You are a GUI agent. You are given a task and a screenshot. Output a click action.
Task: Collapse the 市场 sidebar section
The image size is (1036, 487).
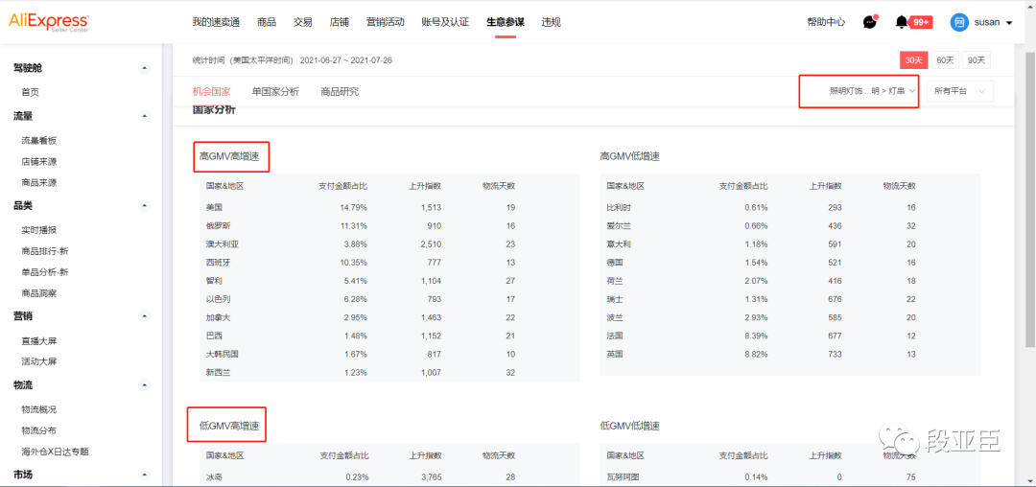(x=145, y=475)
